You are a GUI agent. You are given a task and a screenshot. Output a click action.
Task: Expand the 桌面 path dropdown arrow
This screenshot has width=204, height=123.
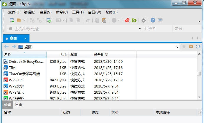pos(177,47)
